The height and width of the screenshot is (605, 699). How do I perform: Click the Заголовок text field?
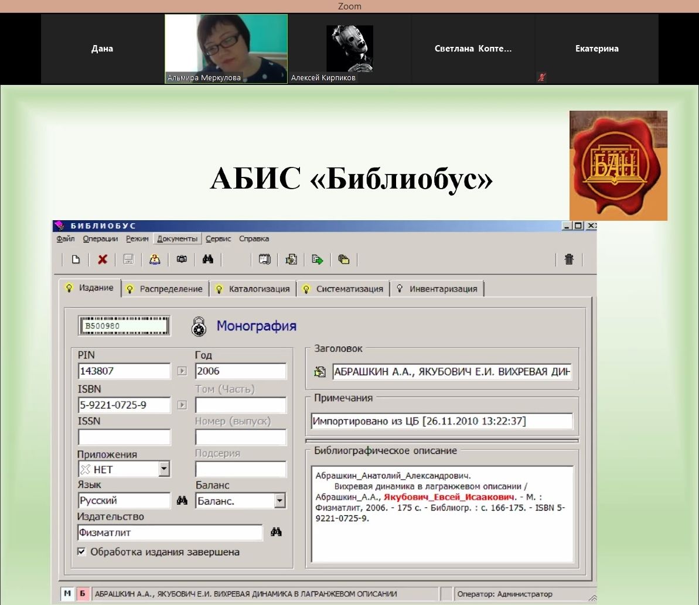point(452,371)
